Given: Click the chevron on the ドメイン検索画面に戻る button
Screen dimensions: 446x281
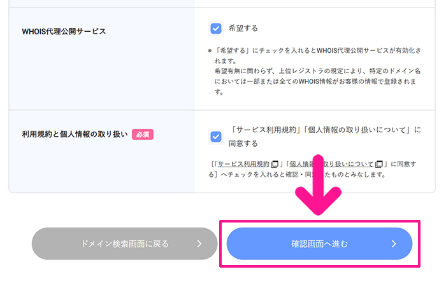Looking at the screenshot, I should click(x=199, y=243).
